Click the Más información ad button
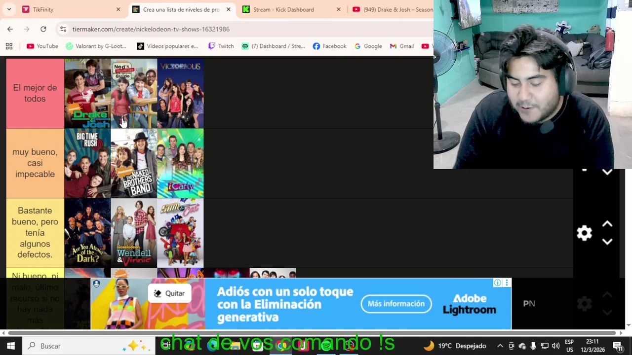Screen dimensions: 632x355 click(x=396, y=304)
